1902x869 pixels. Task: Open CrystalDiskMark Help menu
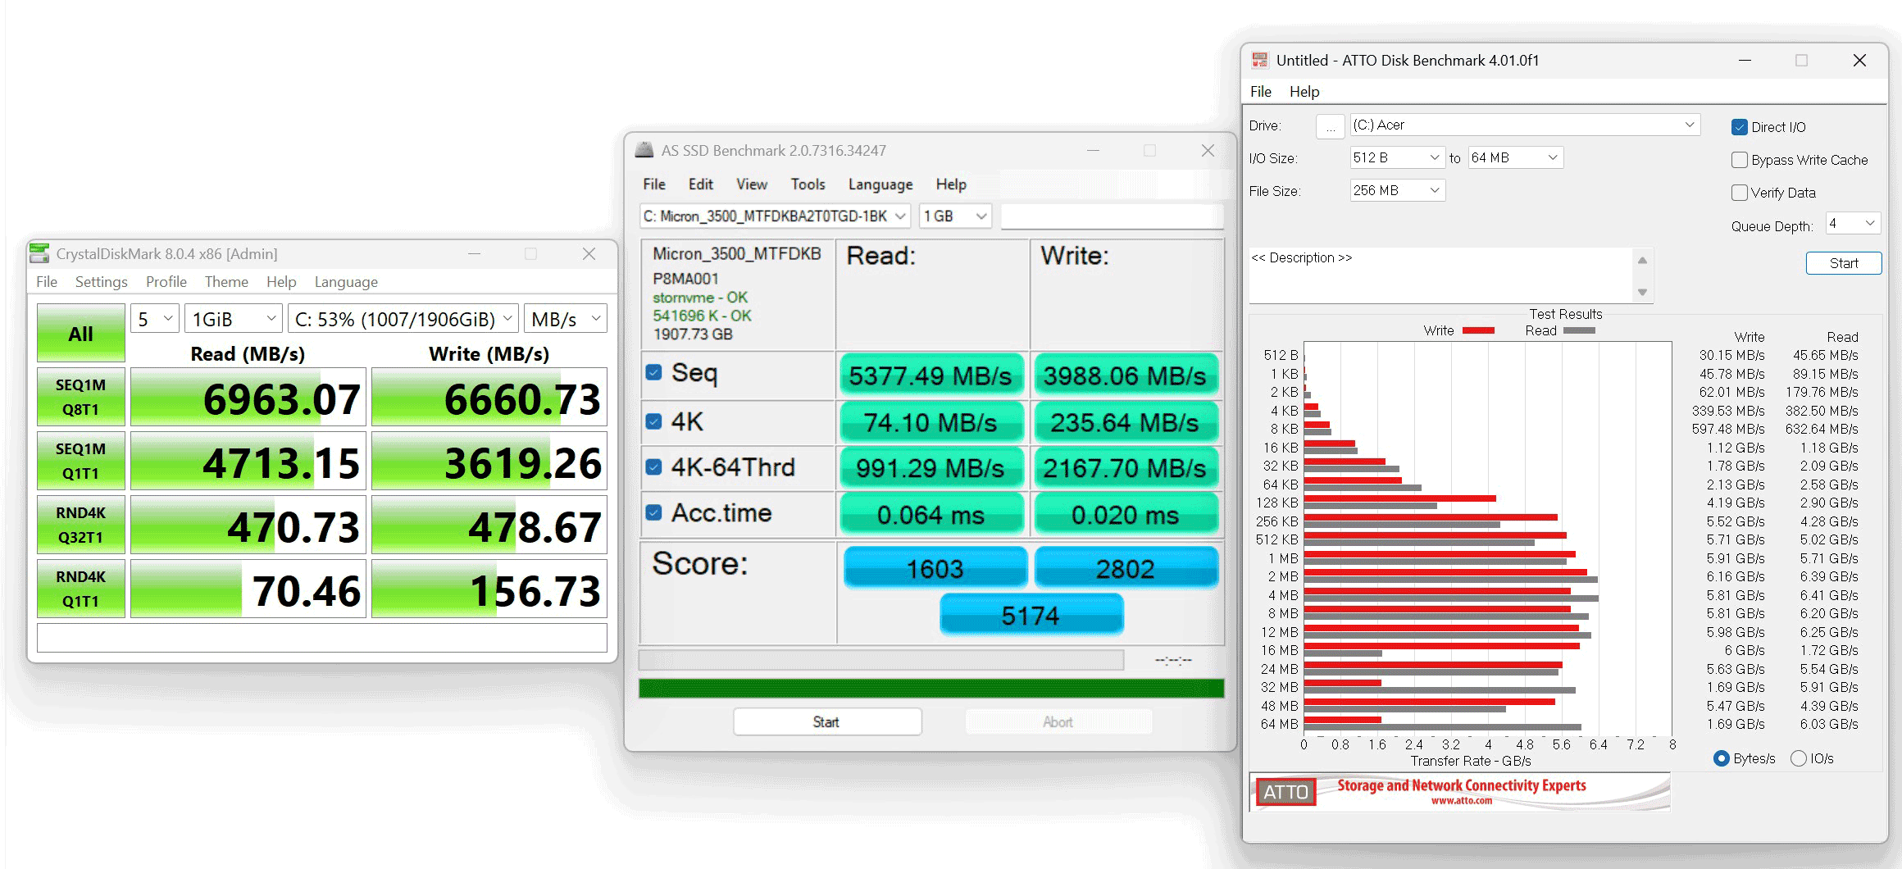tap(281, 282)
